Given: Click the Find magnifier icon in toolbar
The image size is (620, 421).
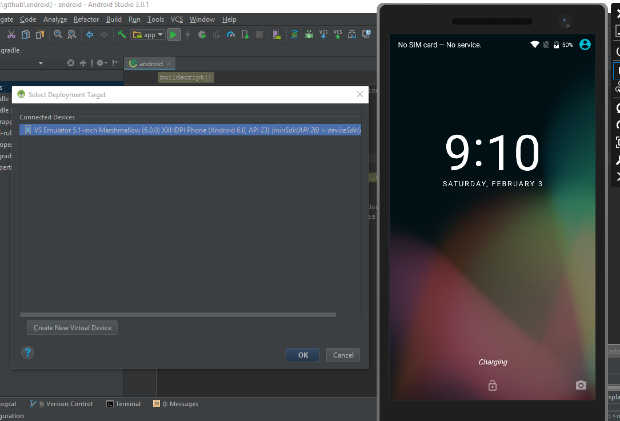Looking at the screenshot, I should pyautogui.click(x=58, y=35).
